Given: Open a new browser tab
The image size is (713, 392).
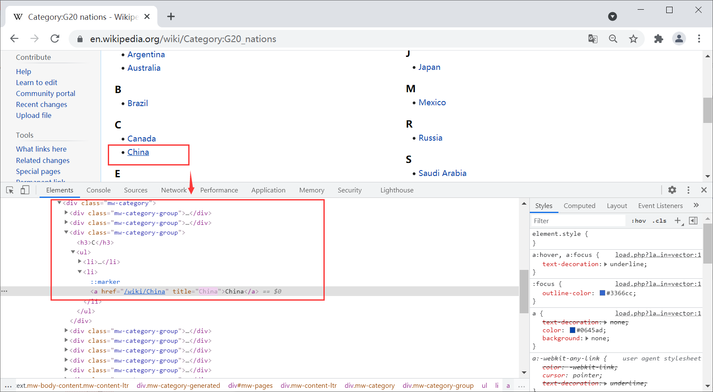Looking at the screenshot, I should tap(171, 16).
